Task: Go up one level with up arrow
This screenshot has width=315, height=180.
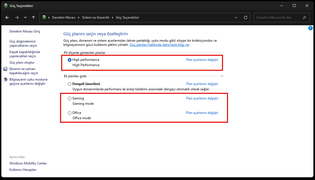Action: tap(34, 17)
